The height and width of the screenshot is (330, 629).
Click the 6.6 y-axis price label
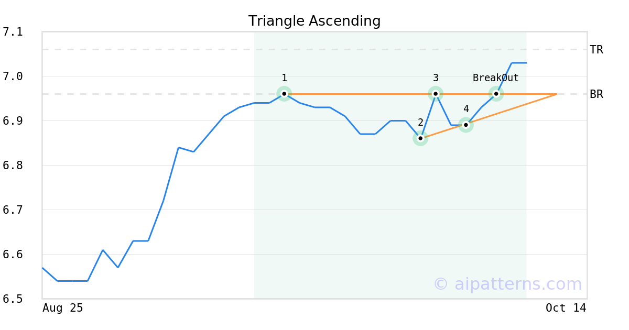[x=13, y=255]
